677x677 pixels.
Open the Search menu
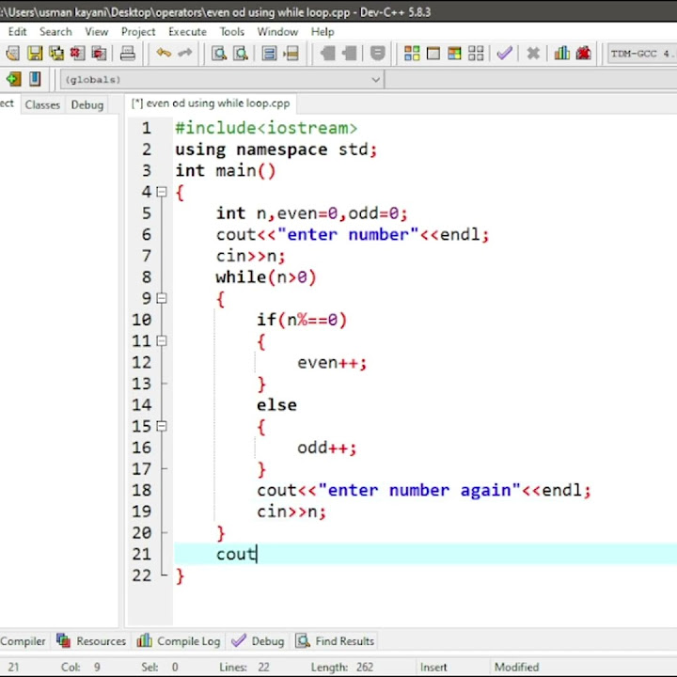[55, 32]
